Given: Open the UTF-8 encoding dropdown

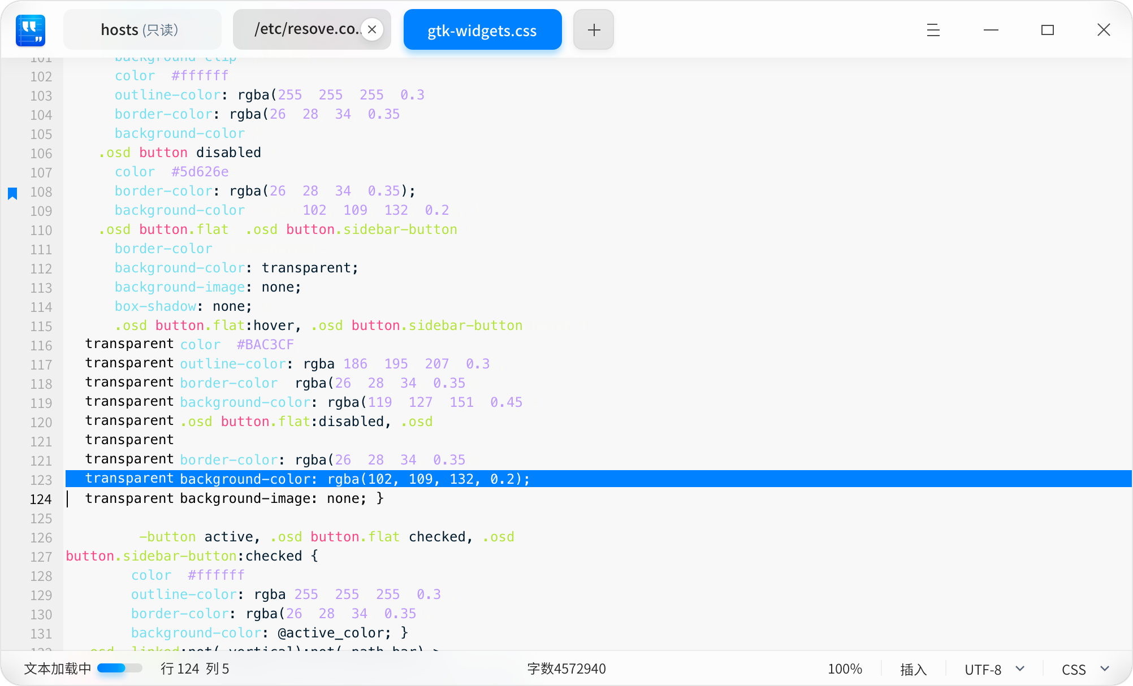Looking at the screenshot, I should click(x=994, y=670).
